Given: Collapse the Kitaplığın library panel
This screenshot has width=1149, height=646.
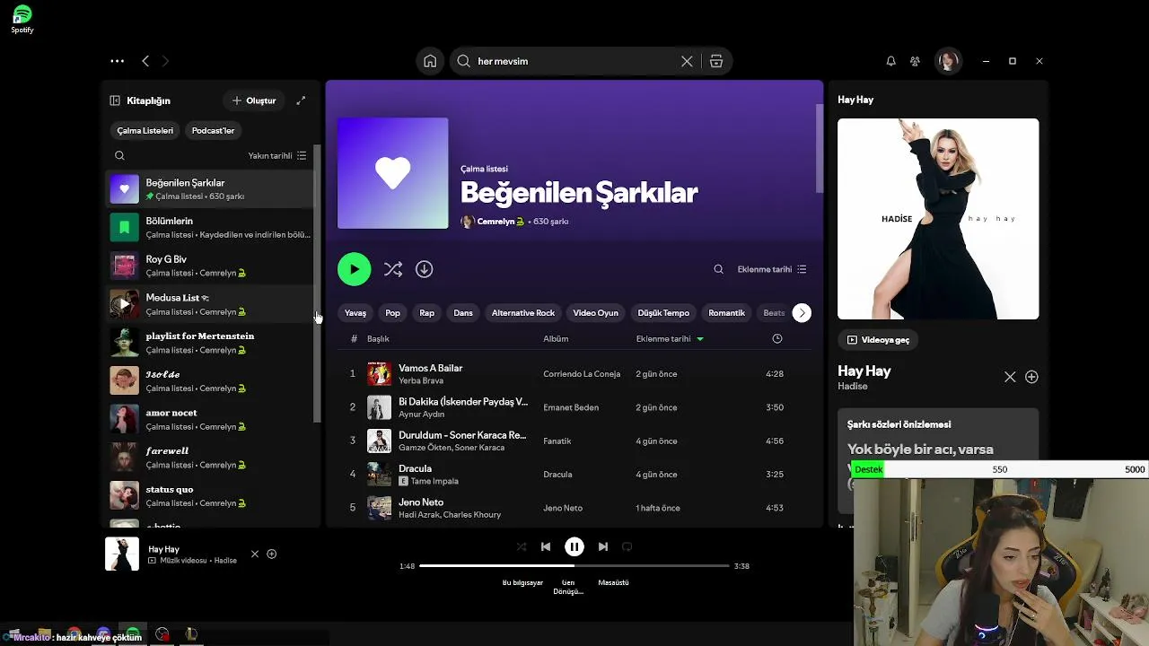Looking at the screenshot, I should [115, 100].
